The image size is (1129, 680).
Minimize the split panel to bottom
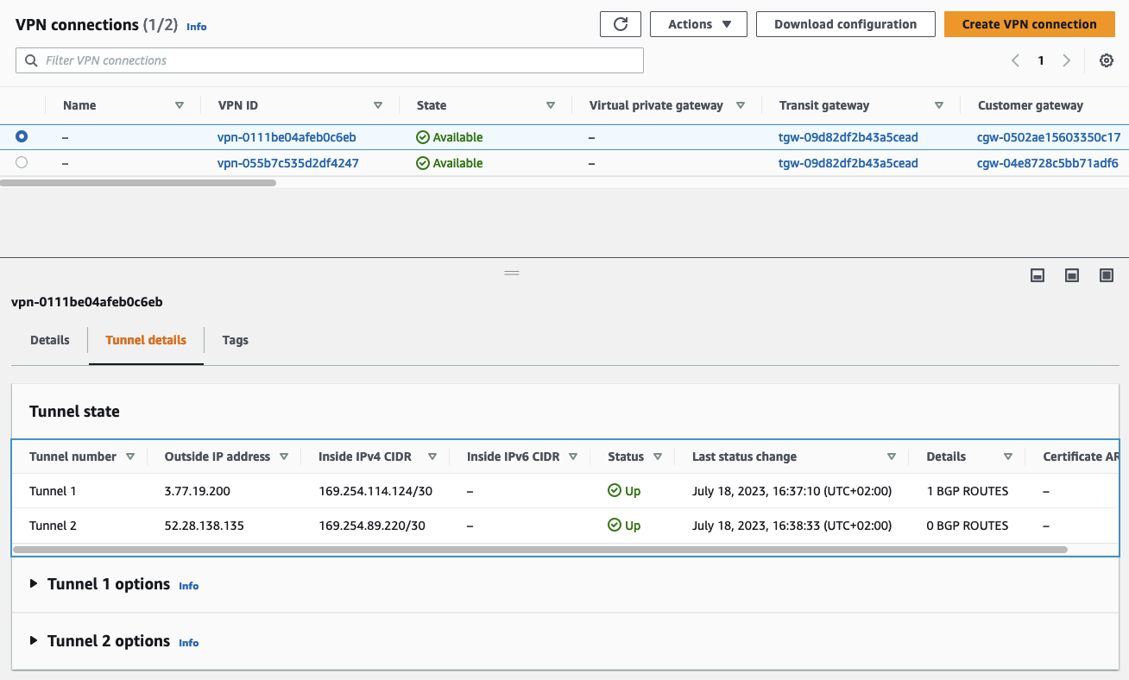click(x=1038, y=275)
